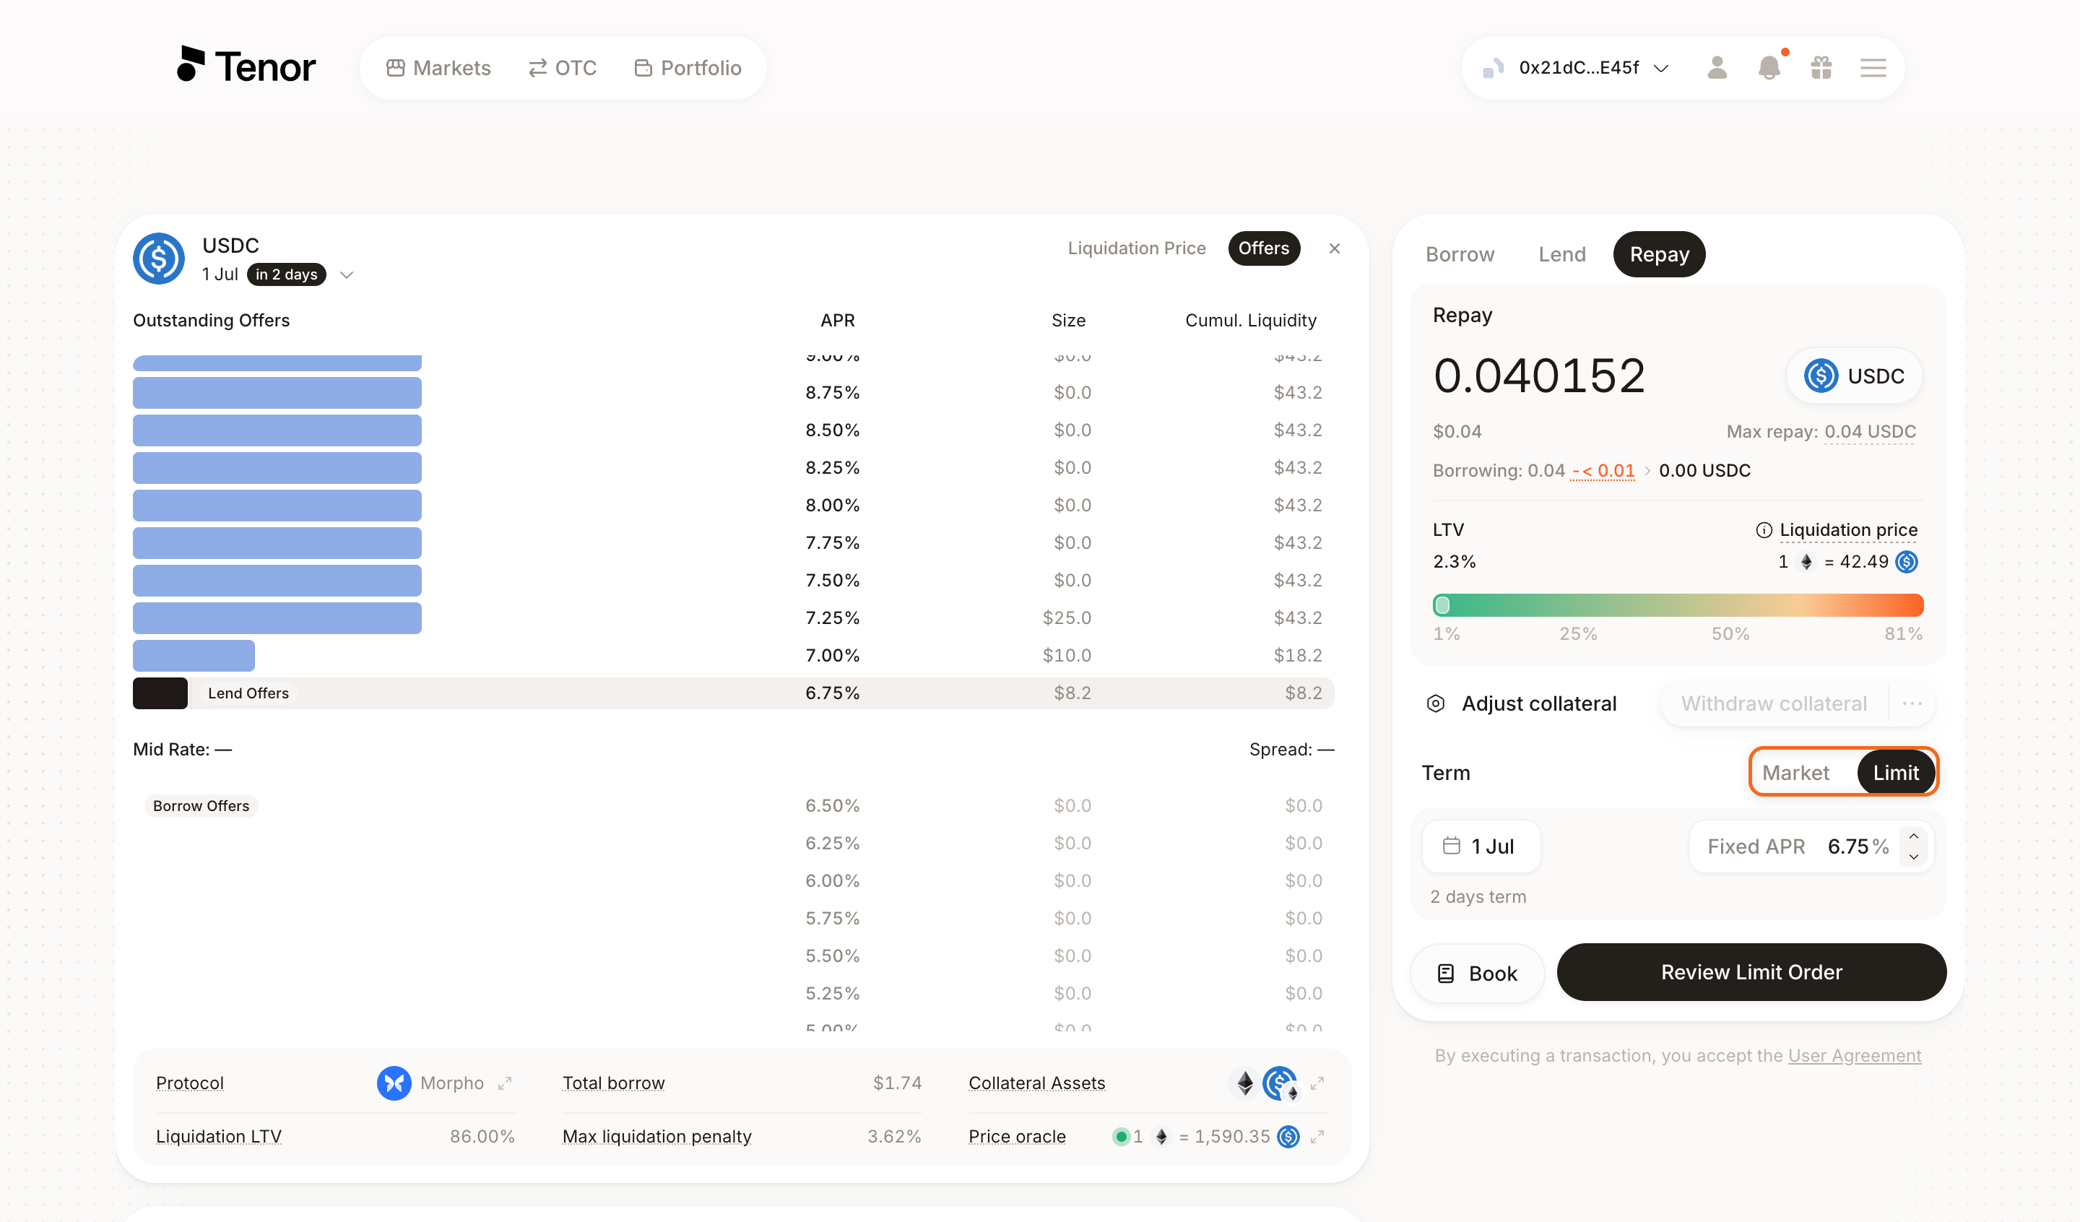
Task: Click the gift rewards icon
Action: click(1821, 68)
